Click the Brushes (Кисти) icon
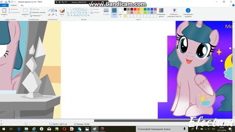The width and height of the screenshot is (235, 132). [x=62, y=11]
